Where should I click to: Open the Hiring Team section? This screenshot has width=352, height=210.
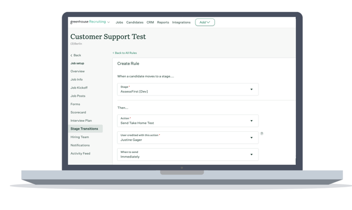pyautogui.click(x=80, y=137)
